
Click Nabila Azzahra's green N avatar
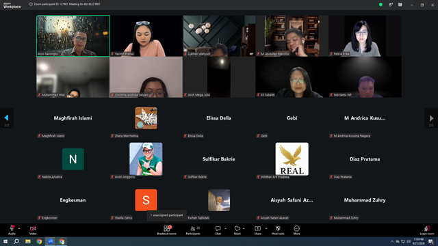tap(73, 159)
